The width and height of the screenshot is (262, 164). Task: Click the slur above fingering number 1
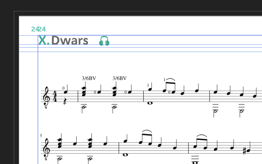(171, 79)
